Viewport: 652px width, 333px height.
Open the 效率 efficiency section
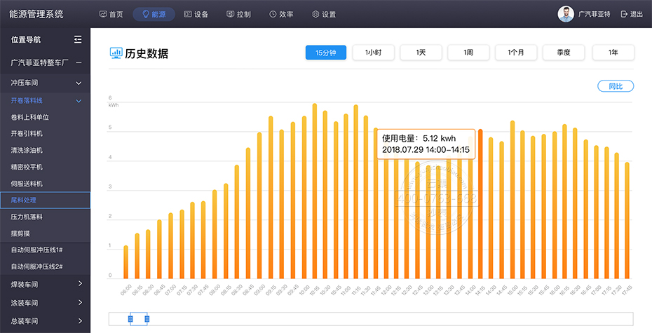(281, 14)
